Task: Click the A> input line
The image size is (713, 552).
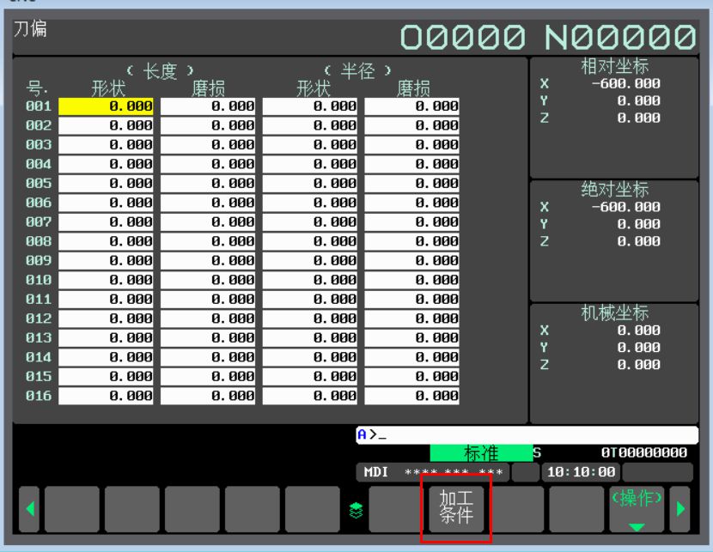Action: (x=527, y=434)
